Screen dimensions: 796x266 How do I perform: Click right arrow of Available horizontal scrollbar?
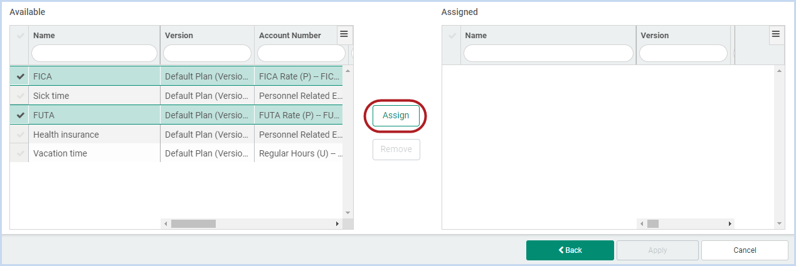tap(337, 223)
